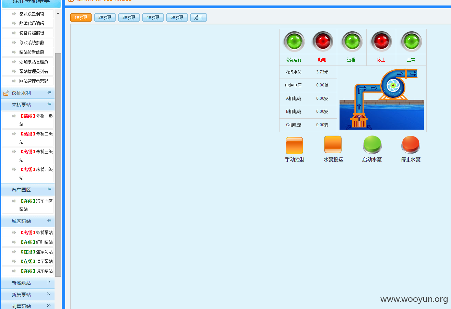Switch to 4#水泵 pump tab

pyautogui.click(x=153, y=17)
